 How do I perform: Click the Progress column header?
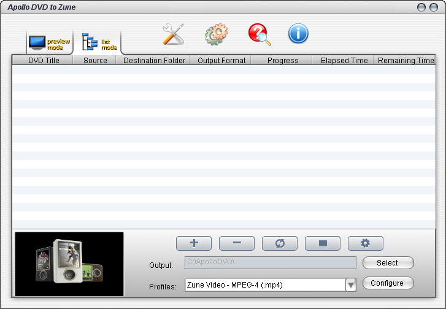tap(282, 60)
